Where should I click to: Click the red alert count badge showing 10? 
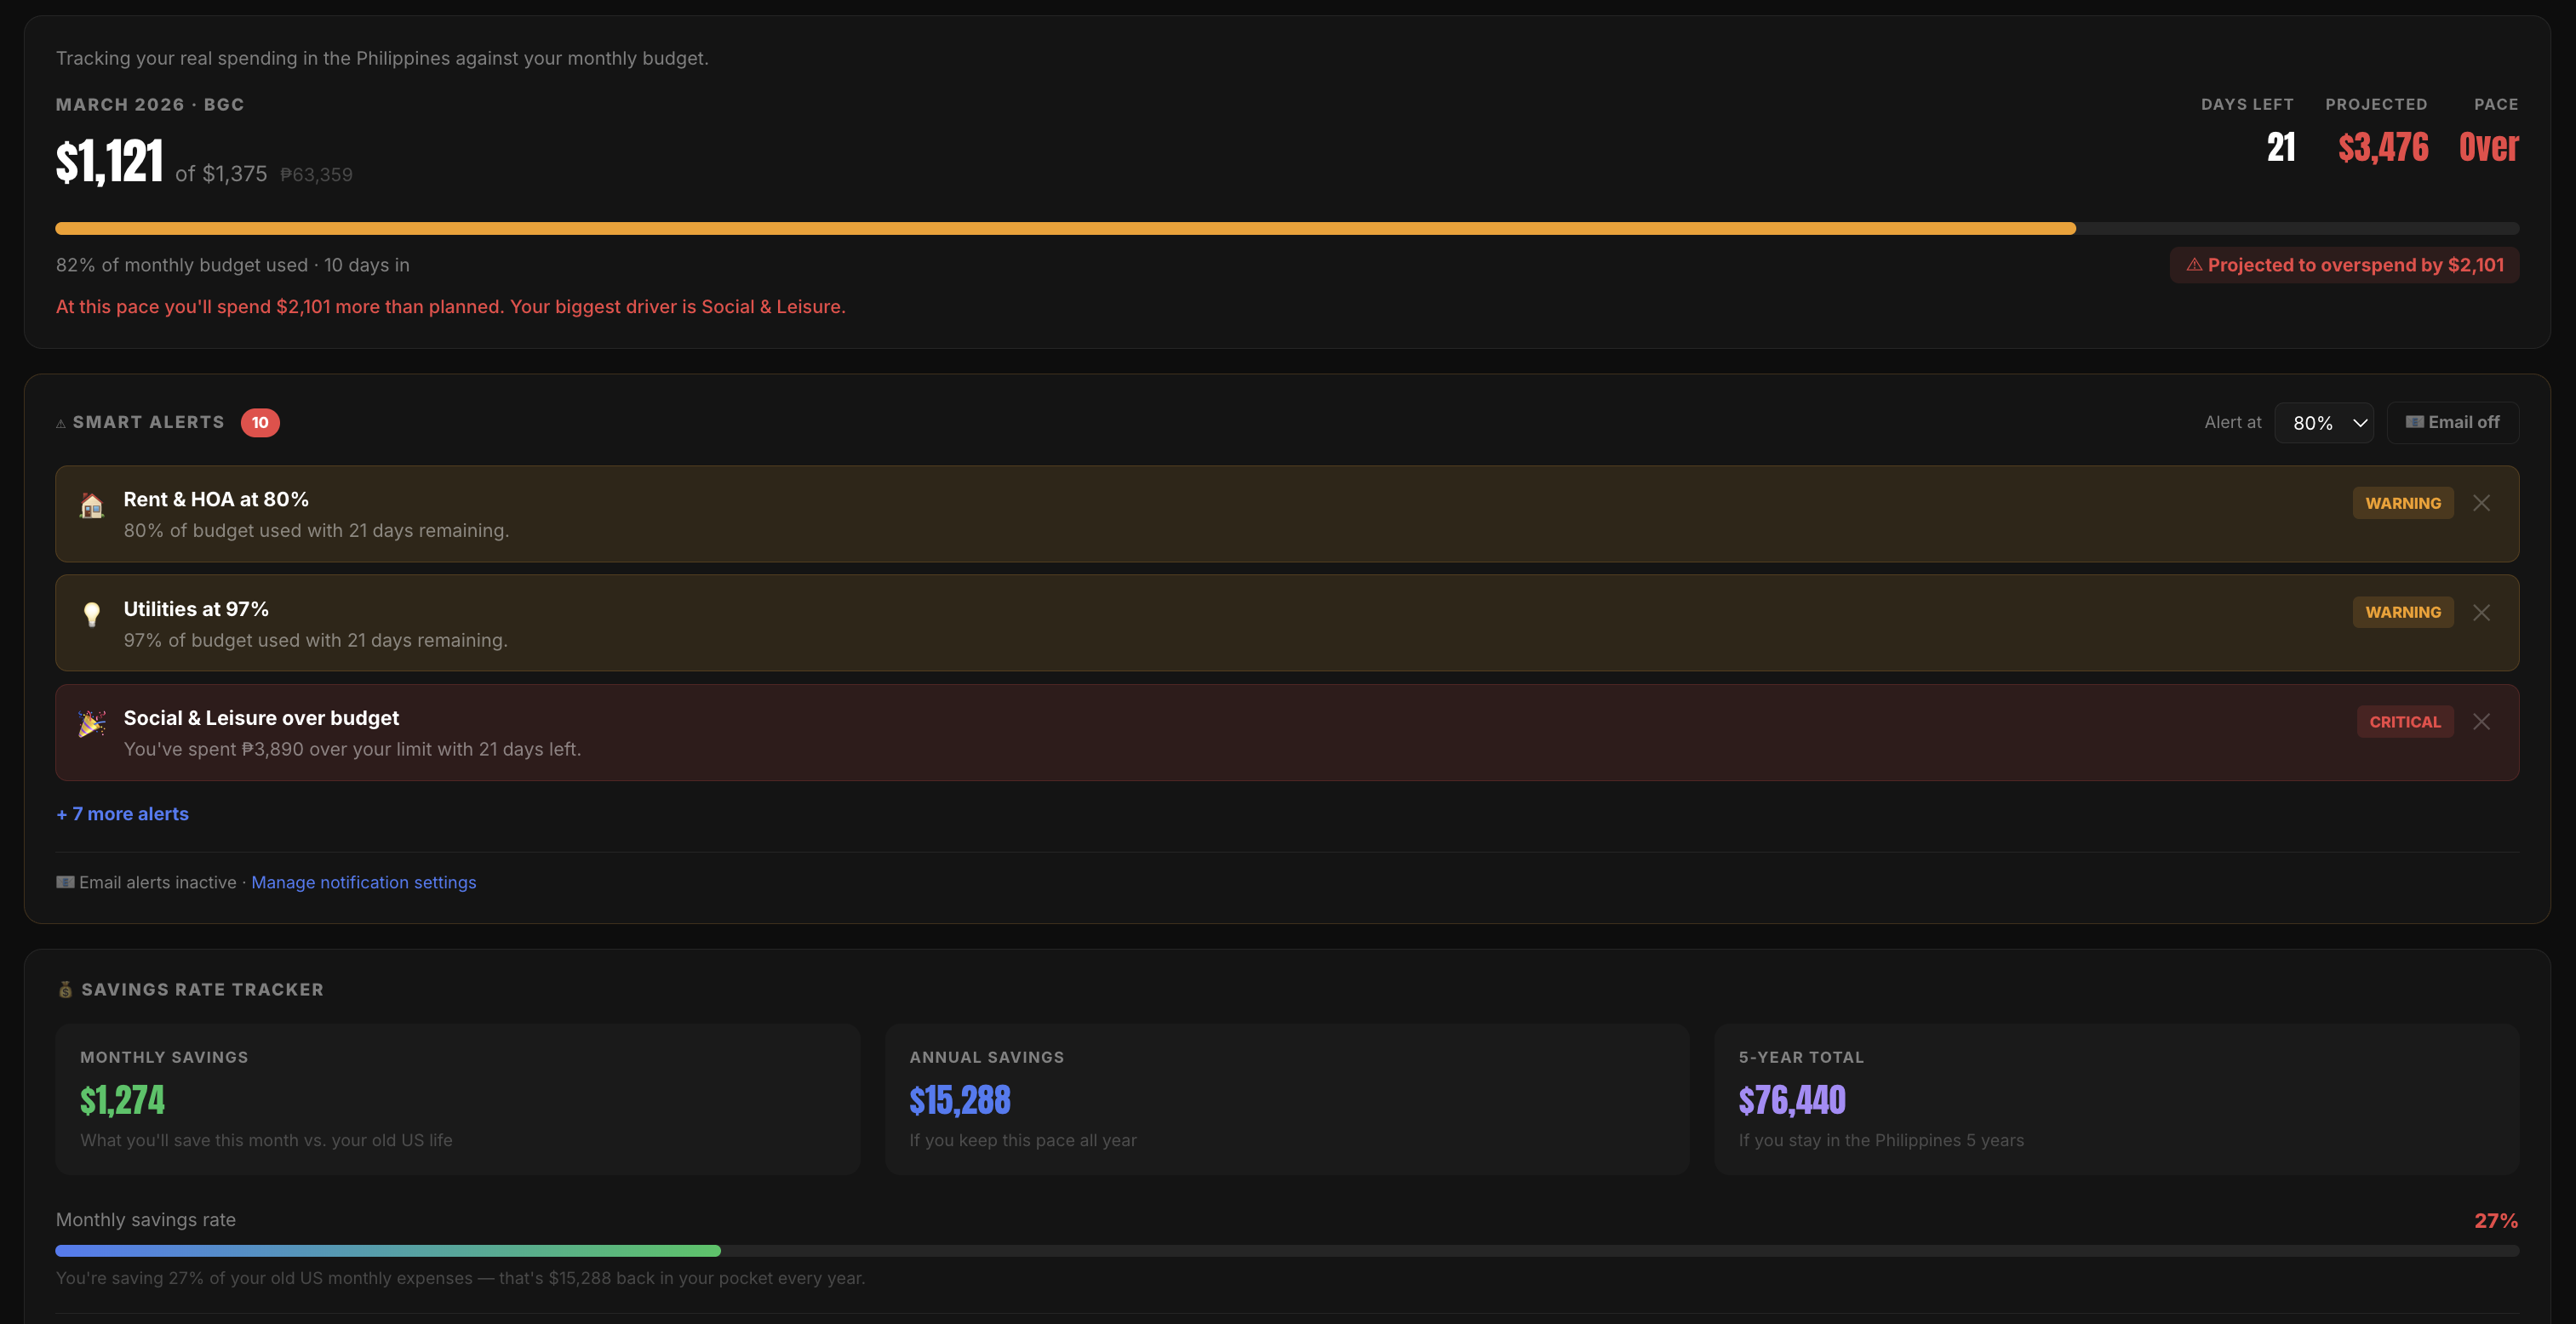click(x=260, y=422)
